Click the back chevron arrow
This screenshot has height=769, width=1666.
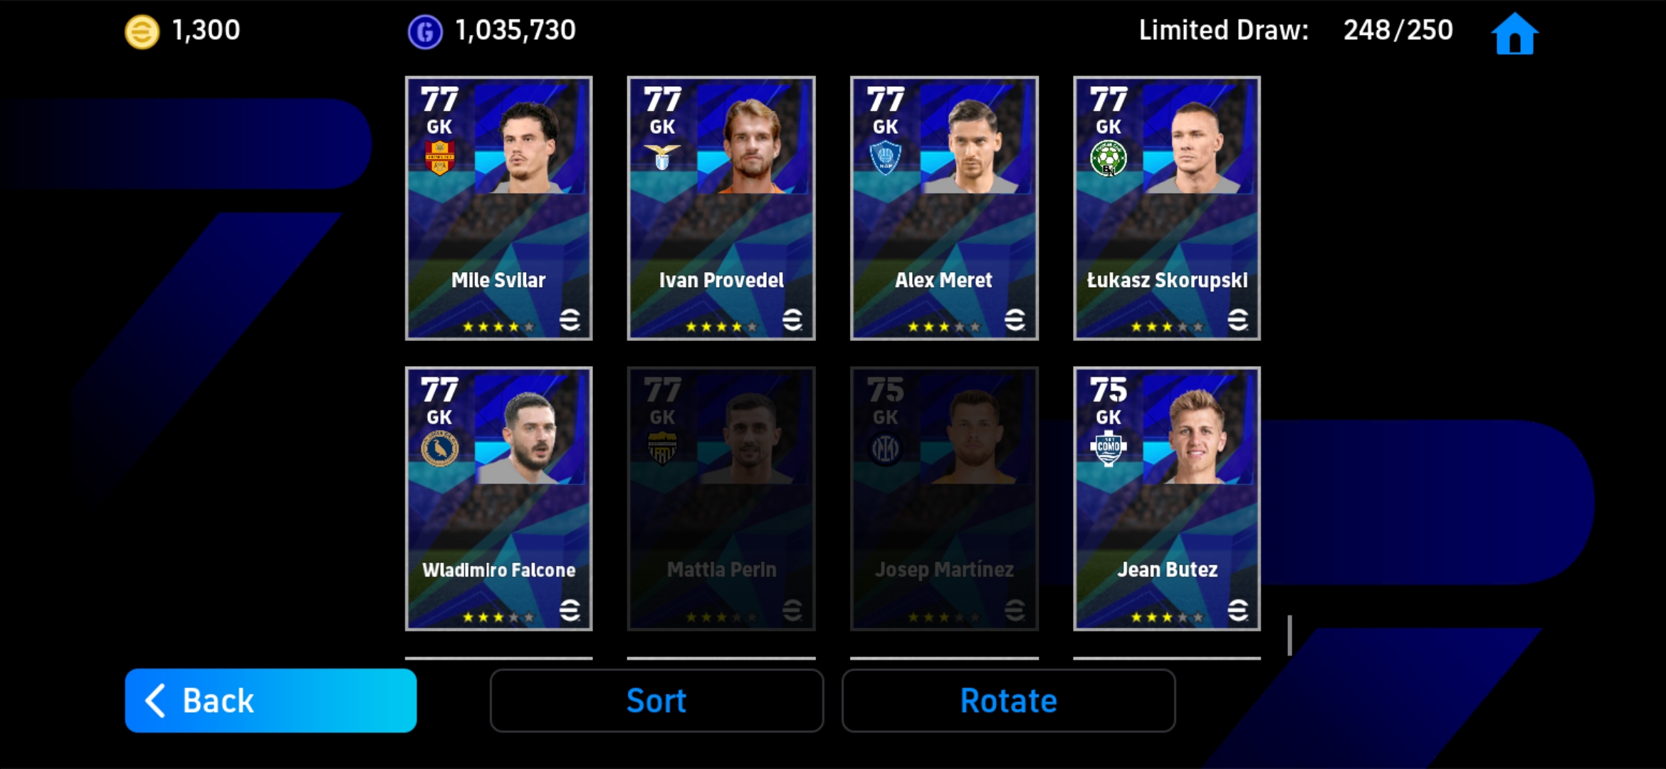(x=155, y=701)
